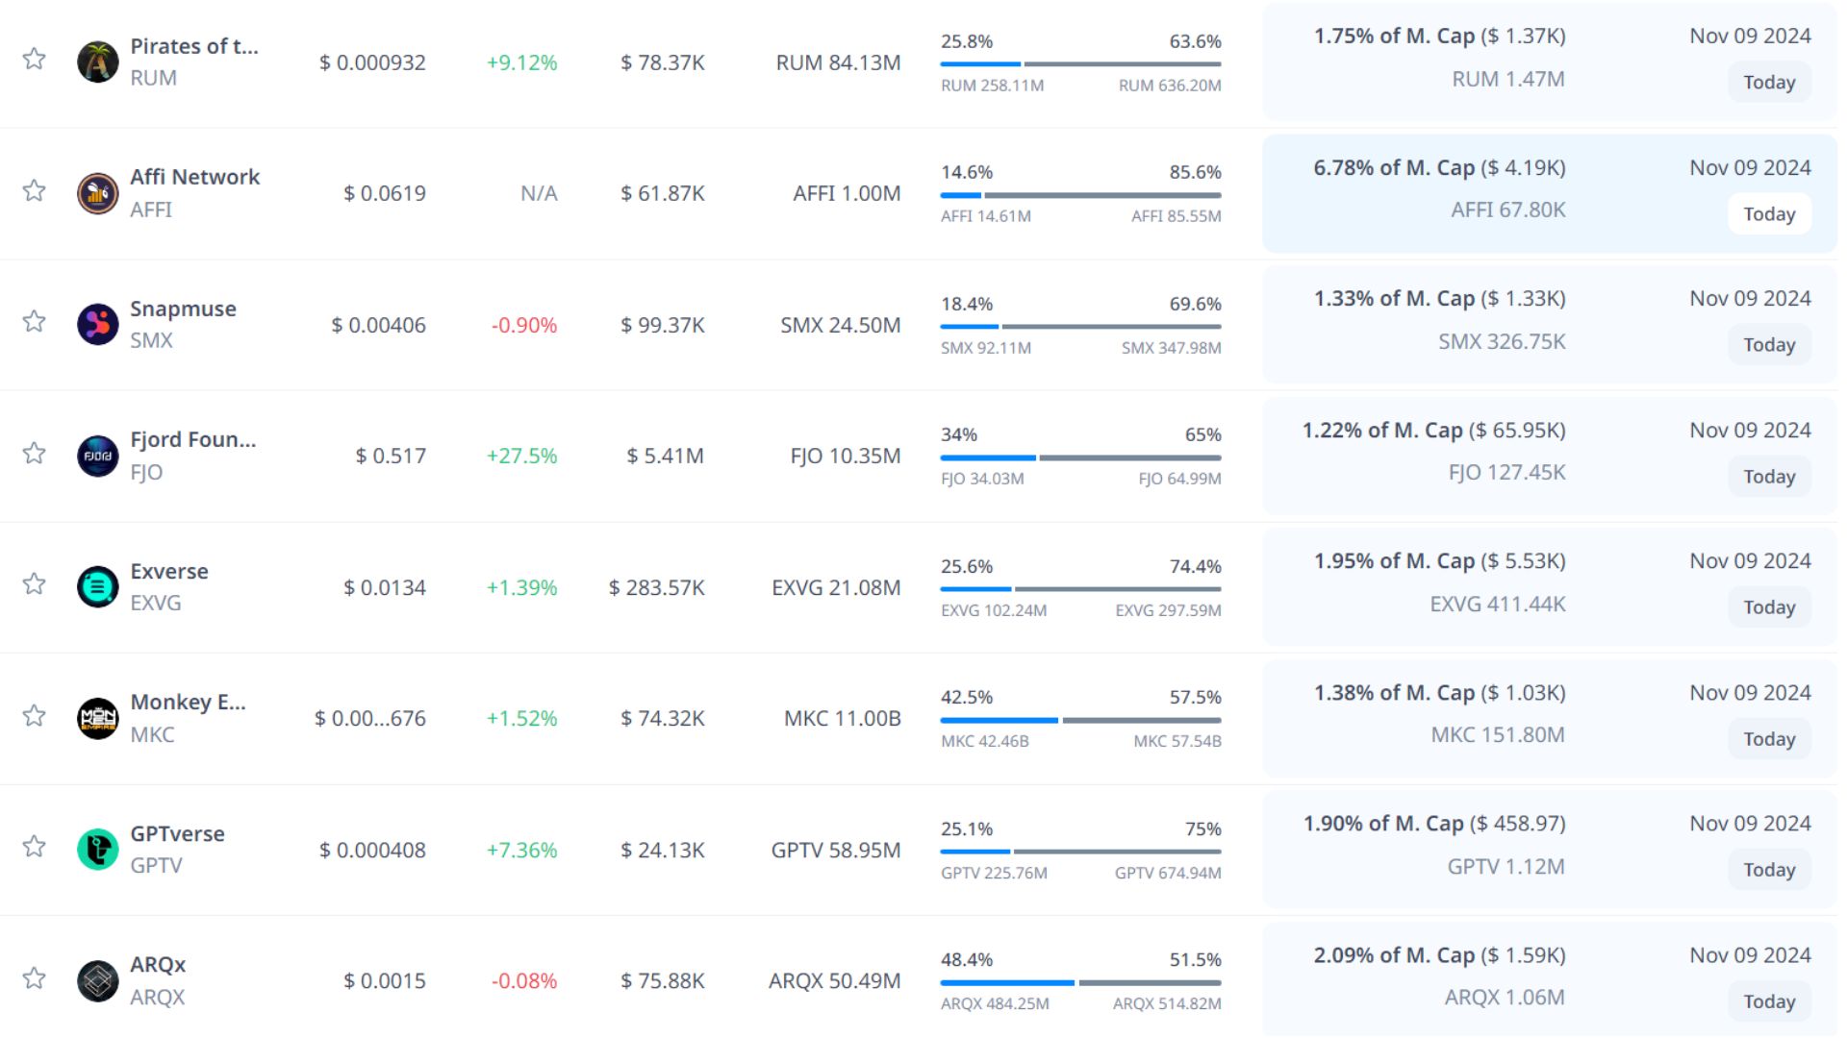Click the GPTverse GPTV logo icon
This screenshot has width=1847, height=1038.
[97, 850]
